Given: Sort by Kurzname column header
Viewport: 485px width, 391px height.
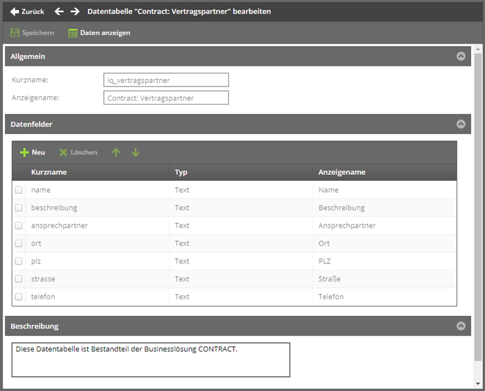Looking at the screenshot, I should point(97,172).
